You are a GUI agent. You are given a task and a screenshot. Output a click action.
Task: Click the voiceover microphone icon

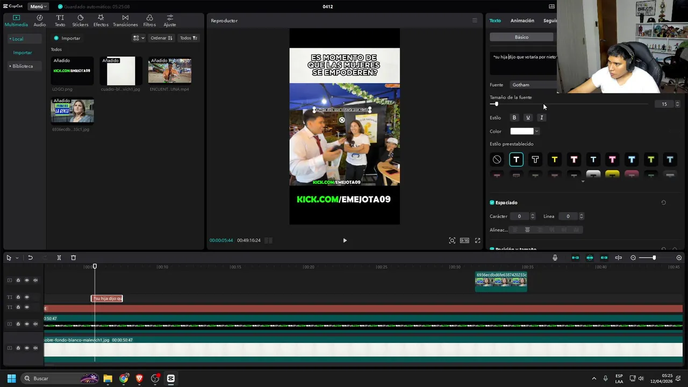click(x=555, y=258)
